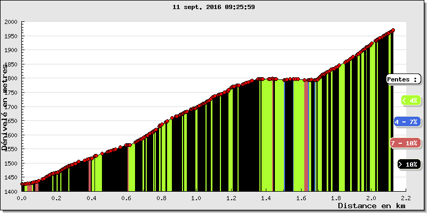Click the 1.0 tick label on distance axis
The width and height of the screenshot is (427, 213).
pyautogui.click(x=196, y=198)
